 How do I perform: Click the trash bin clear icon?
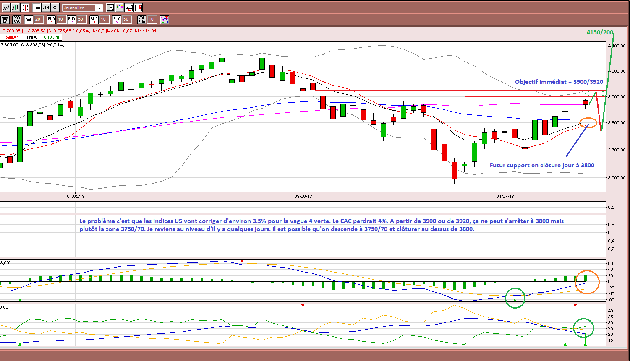pyautogui.click(x=5, y=19)
